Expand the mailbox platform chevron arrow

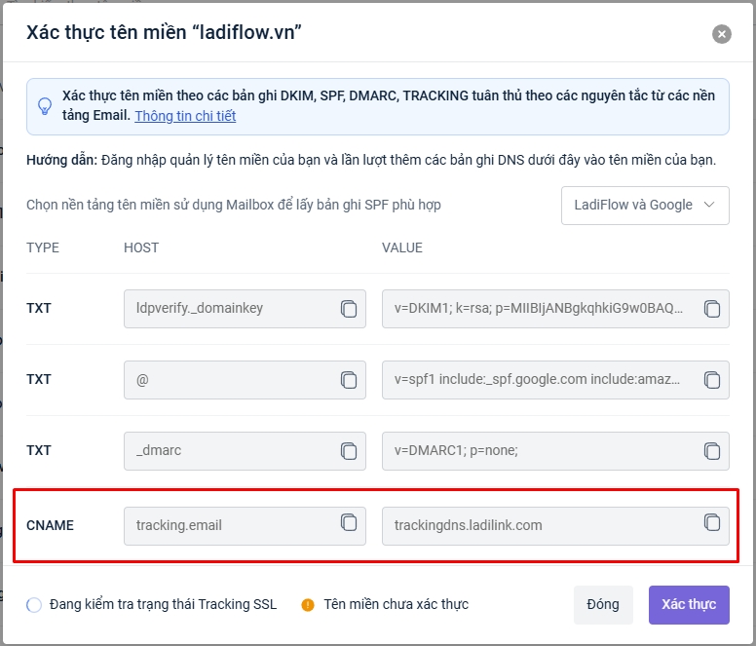709,205
